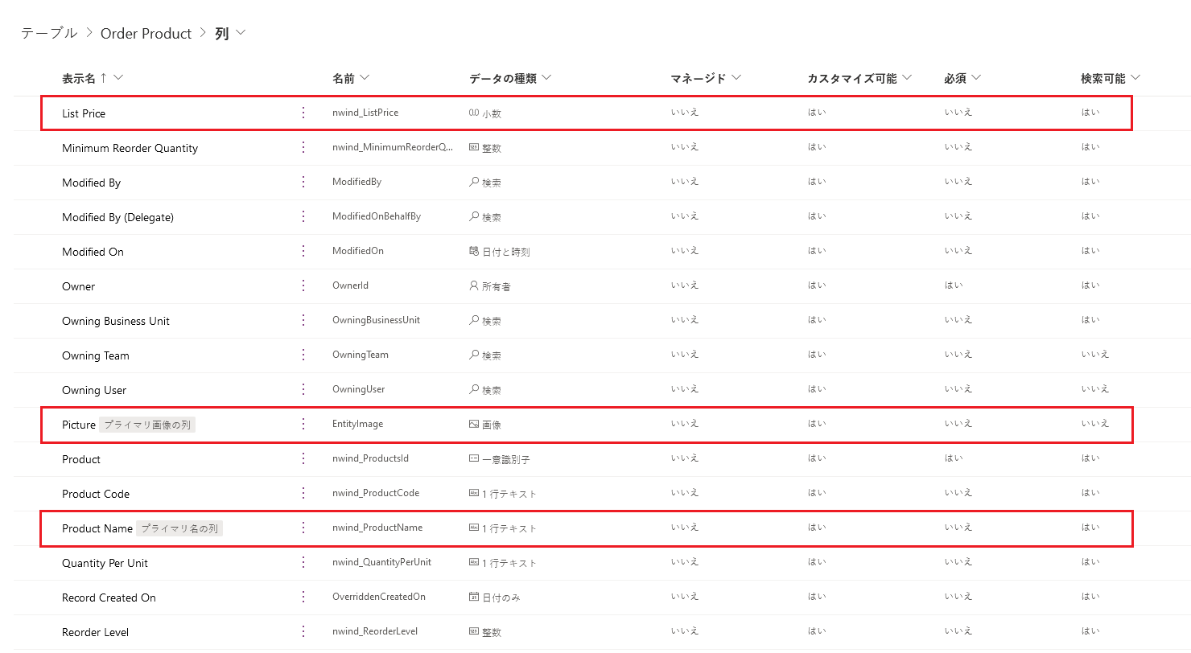
Task: Open more options for Modified On row
Action: pyautogui.click(x=303, y=251)
